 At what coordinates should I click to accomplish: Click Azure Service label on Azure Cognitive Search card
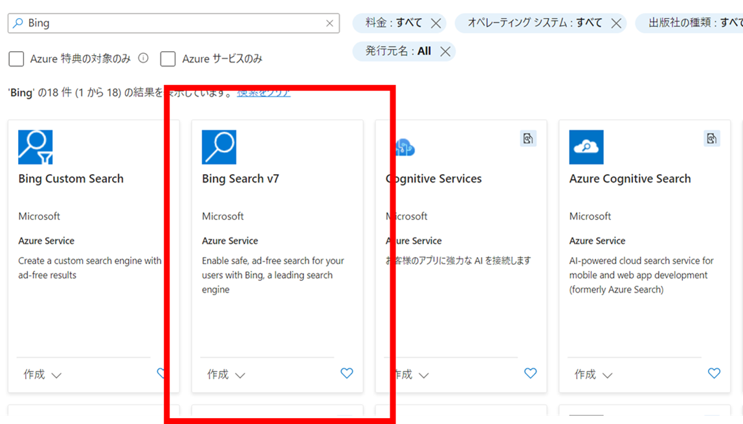point(597,241)
